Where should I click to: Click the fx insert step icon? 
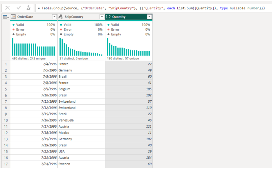(29, 8)
